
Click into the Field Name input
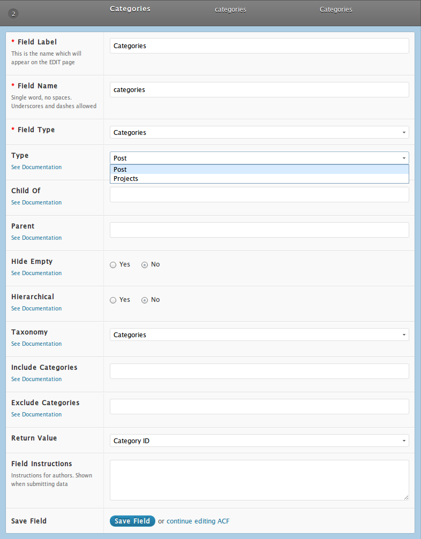pyautogui.click(x=259, y=90)
